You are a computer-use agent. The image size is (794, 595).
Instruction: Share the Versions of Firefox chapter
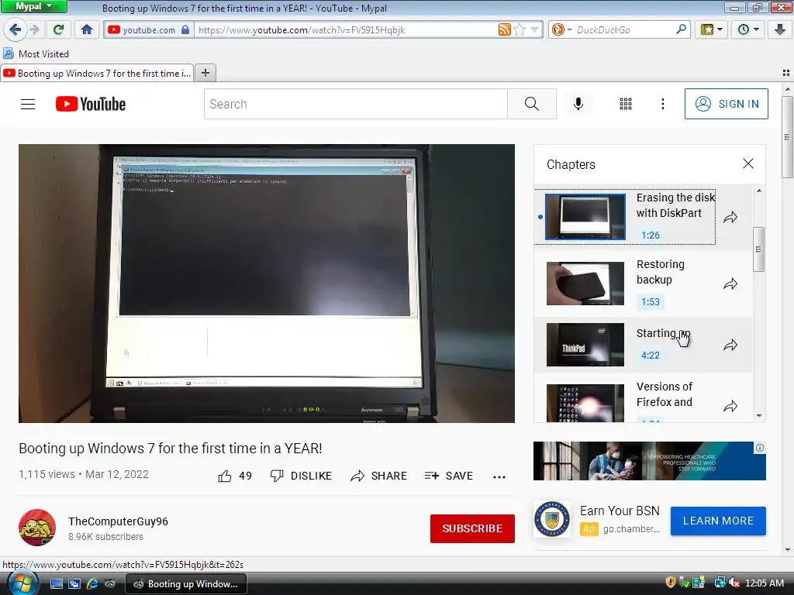730,406
